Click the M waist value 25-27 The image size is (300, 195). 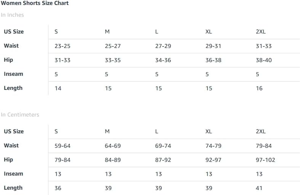click(113, 46)
